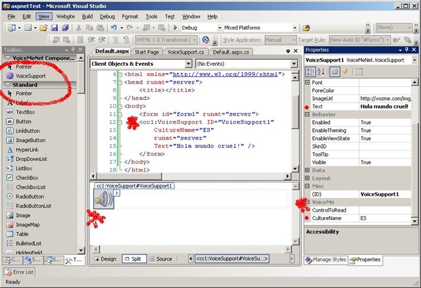Pin the Toolbox panel auto-hide
421x288 pixels.
[x=73, y=50]
